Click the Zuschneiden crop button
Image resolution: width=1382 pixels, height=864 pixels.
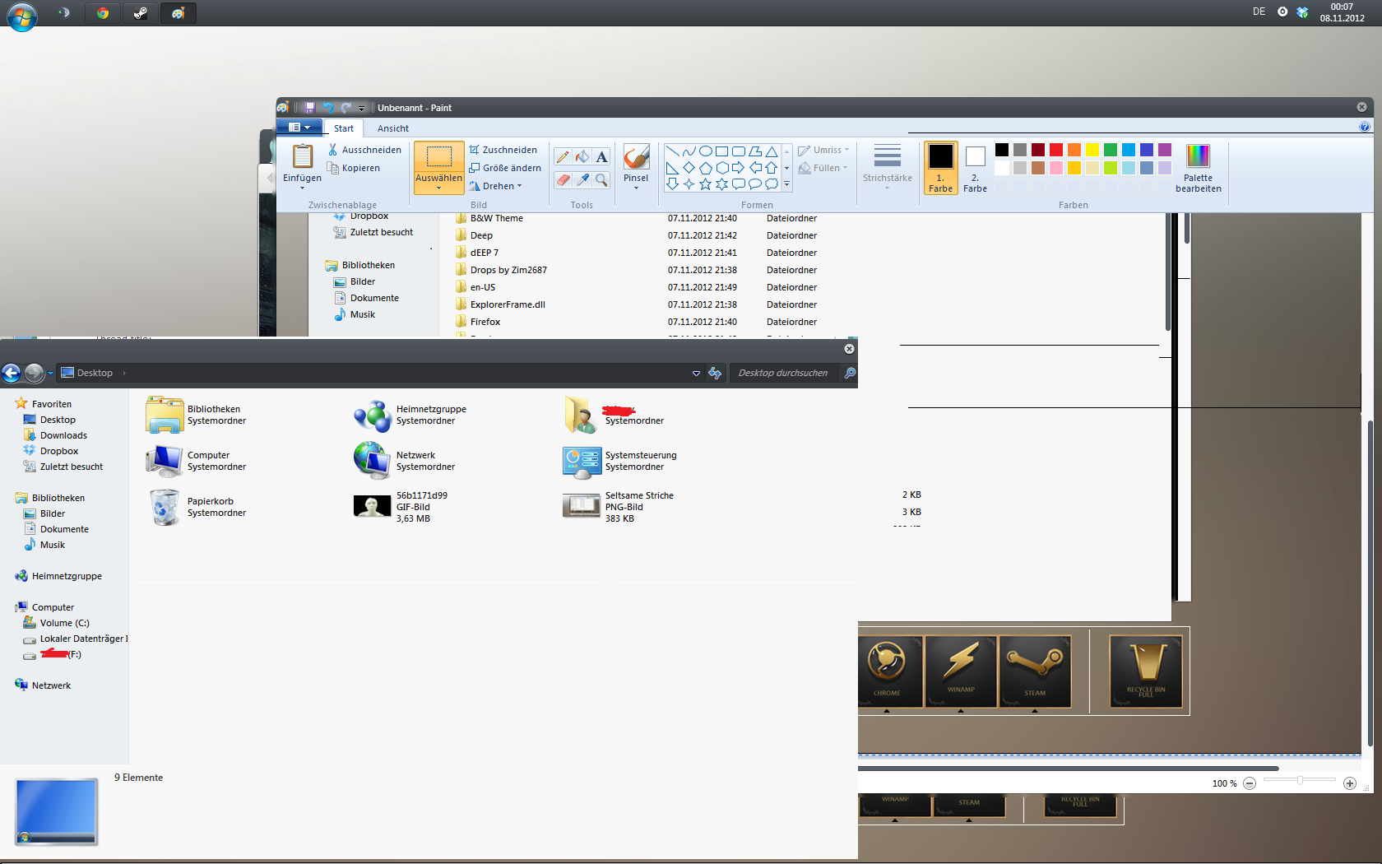(x=503, y=150)
